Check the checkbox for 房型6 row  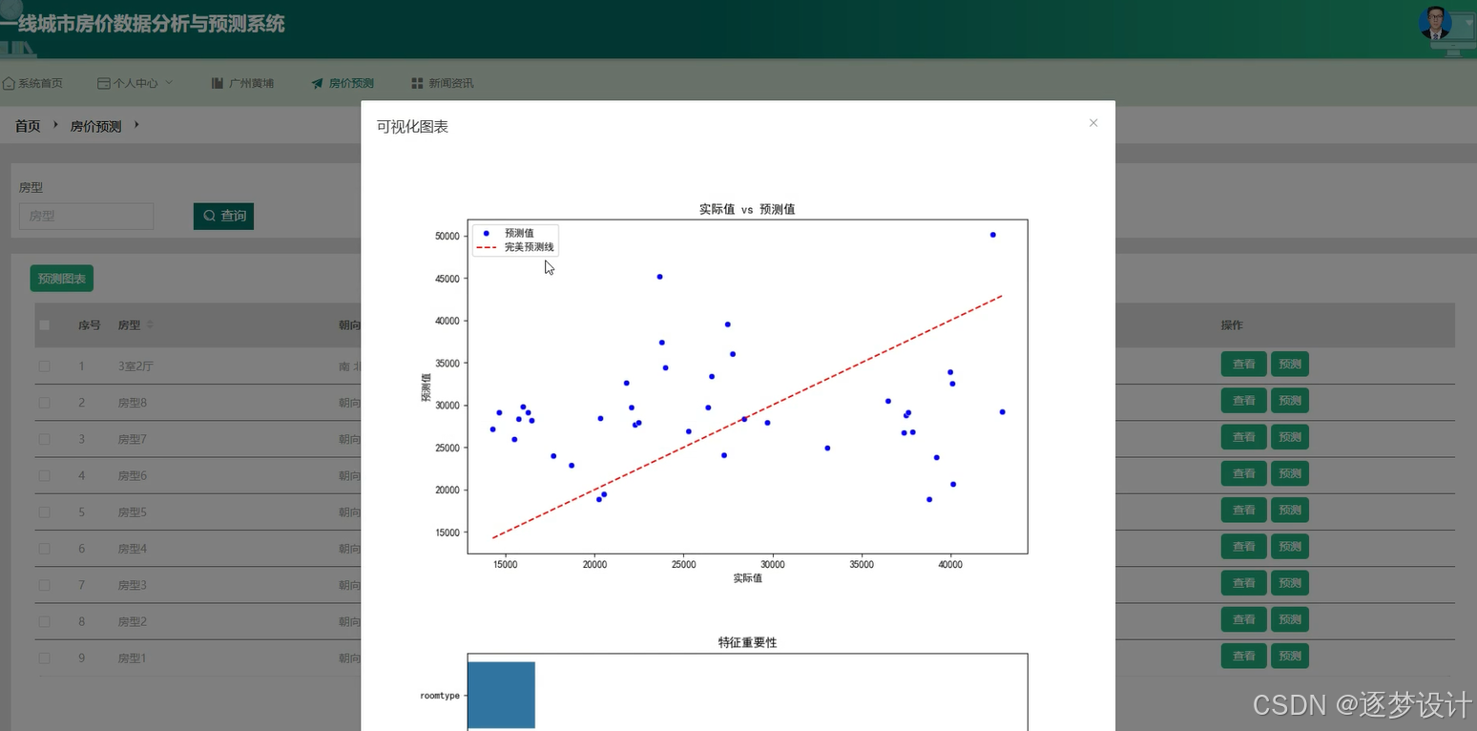pos(44,475)
